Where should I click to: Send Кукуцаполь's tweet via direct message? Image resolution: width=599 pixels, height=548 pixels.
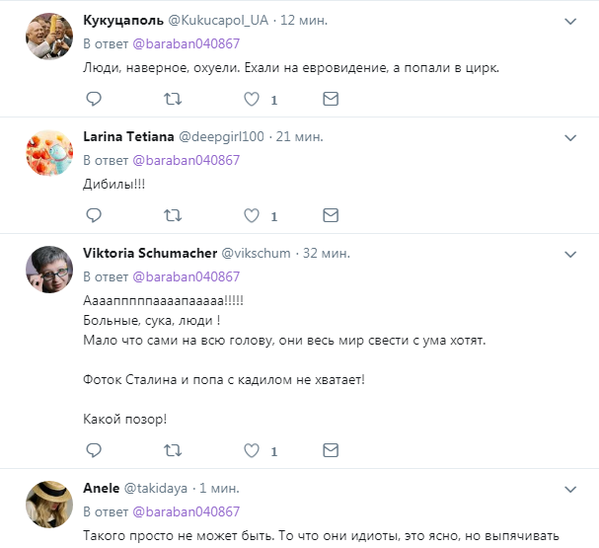pyautogui.click(x=331, y=99)
